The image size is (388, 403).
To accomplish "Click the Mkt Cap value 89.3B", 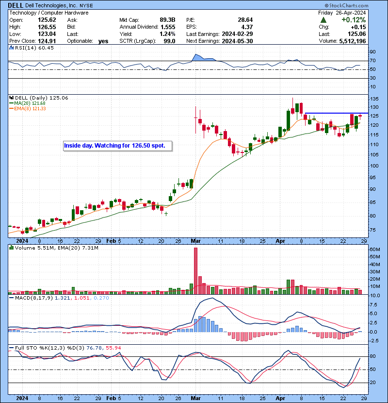I will pos(167,20).
